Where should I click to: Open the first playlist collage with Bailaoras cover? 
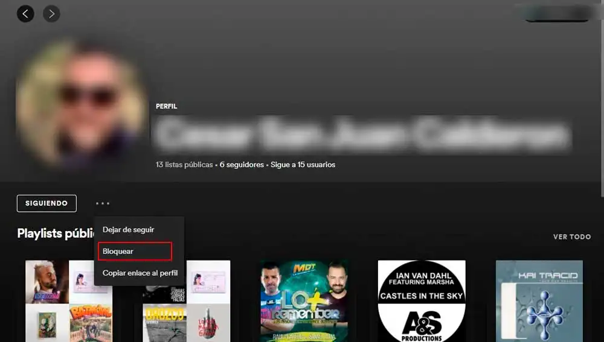69,301
